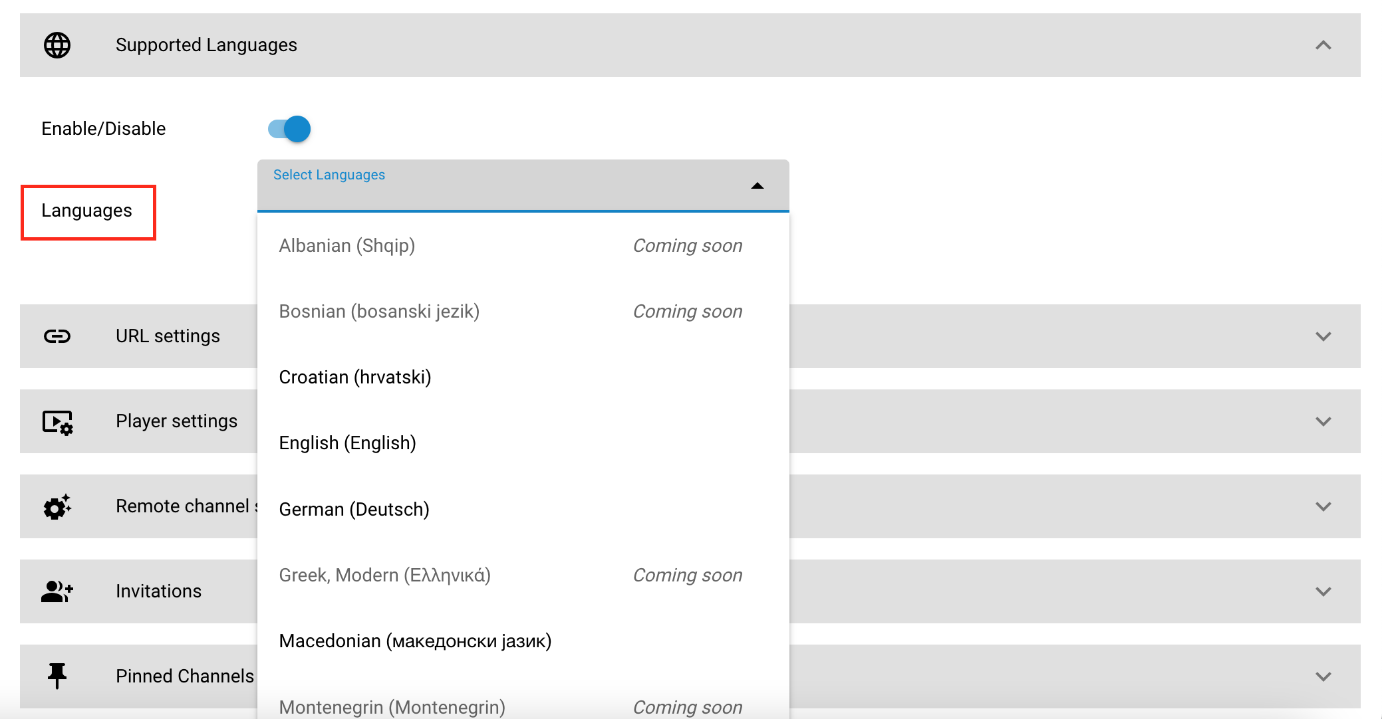Click the Player settings video gear icon
The width and height of the screenshot is (1382, 719).
[x=57, y=422]
